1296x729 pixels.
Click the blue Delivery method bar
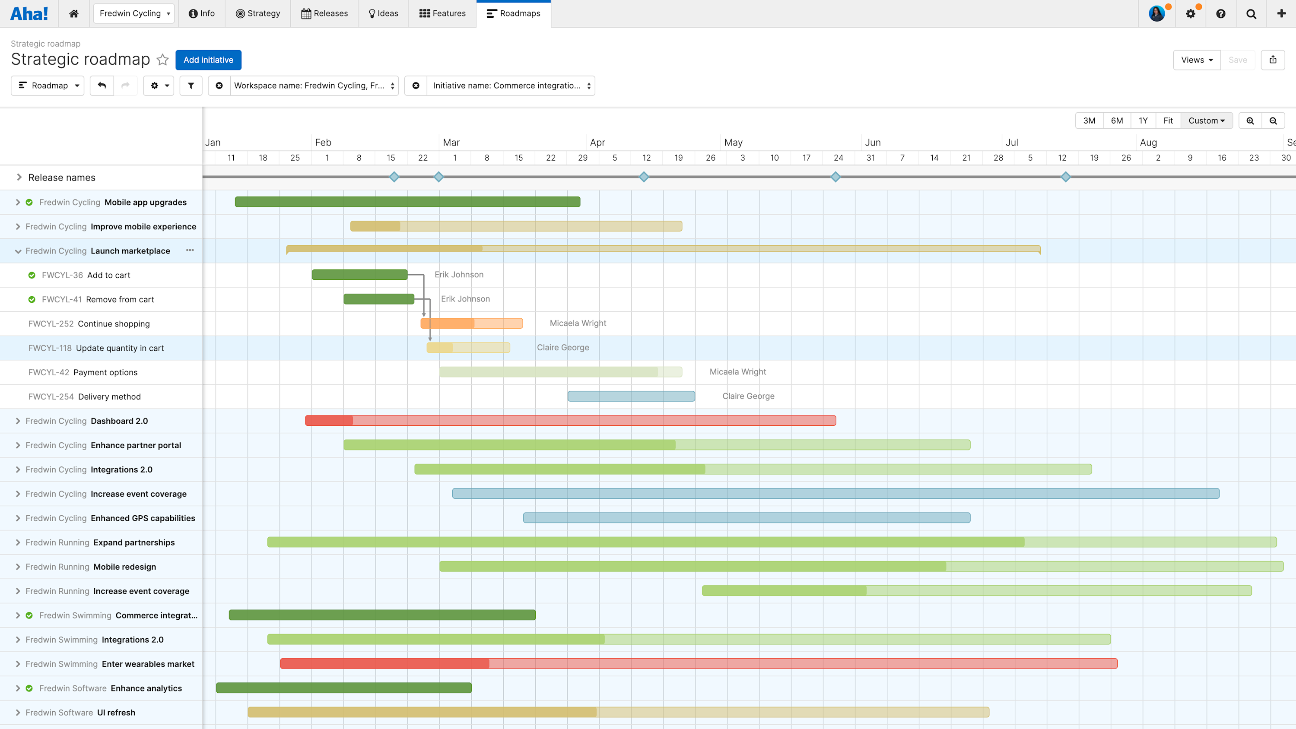pyautogui.click(x=632, y=396)
